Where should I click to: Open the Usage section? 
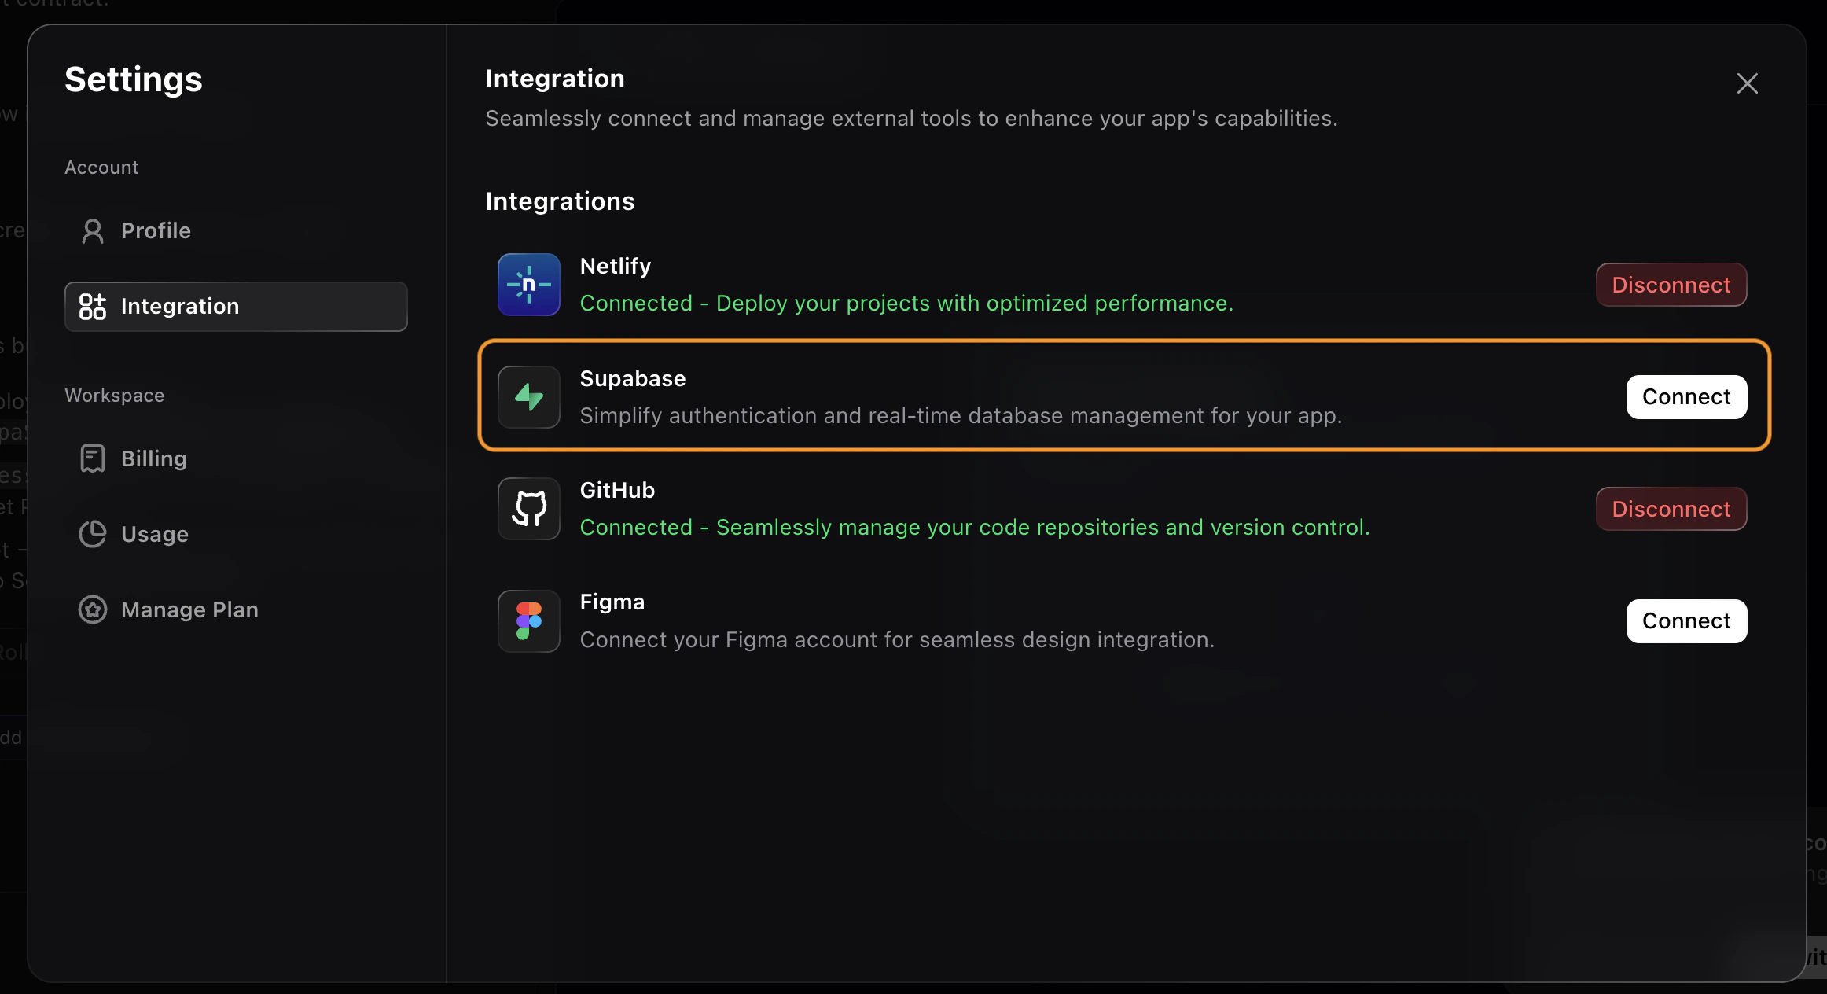pyautogui.click(x=154, y=533)
